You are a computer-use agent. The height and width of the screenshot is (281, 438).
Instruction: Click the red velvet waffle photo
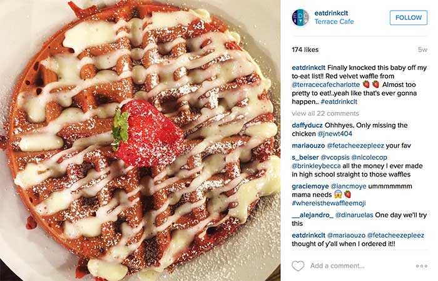[x=140, y=140]
